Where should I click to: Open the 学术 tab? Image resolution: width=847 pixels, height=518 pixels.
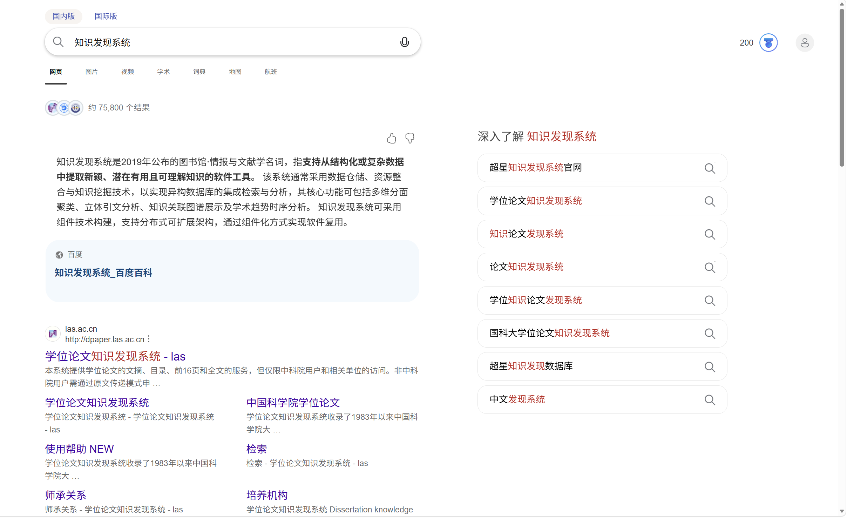point(163,72)
